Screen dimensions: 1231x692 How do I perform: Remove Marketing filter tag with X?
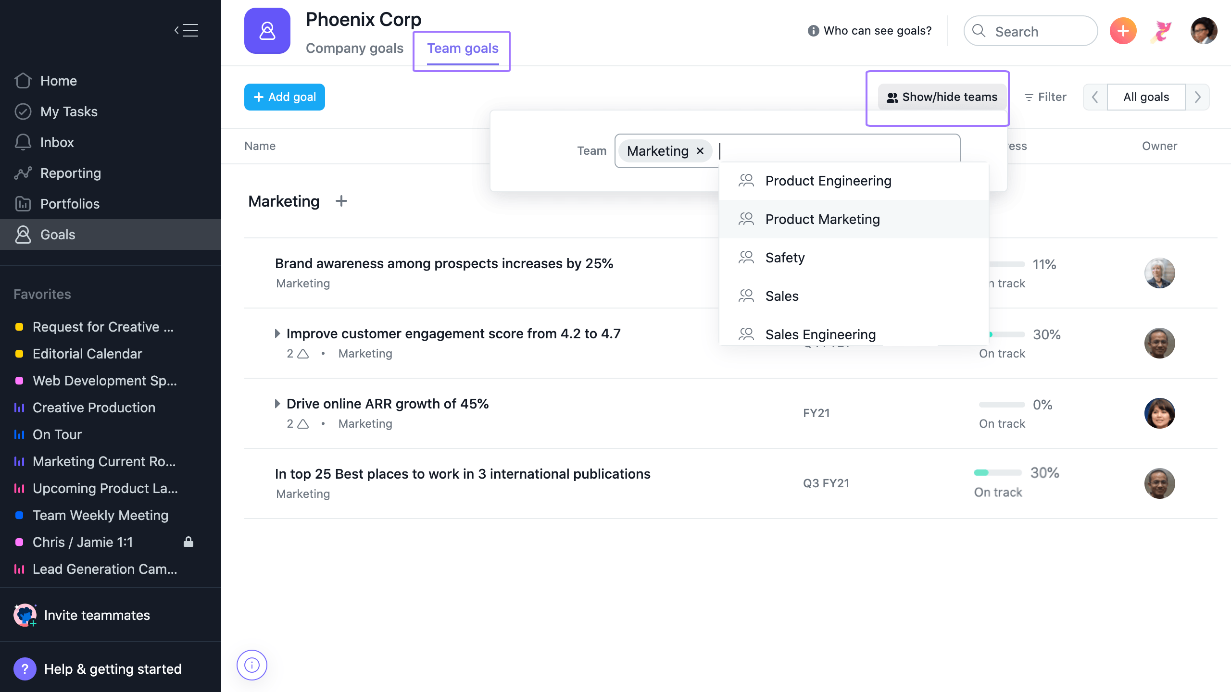tap(700, 150)
